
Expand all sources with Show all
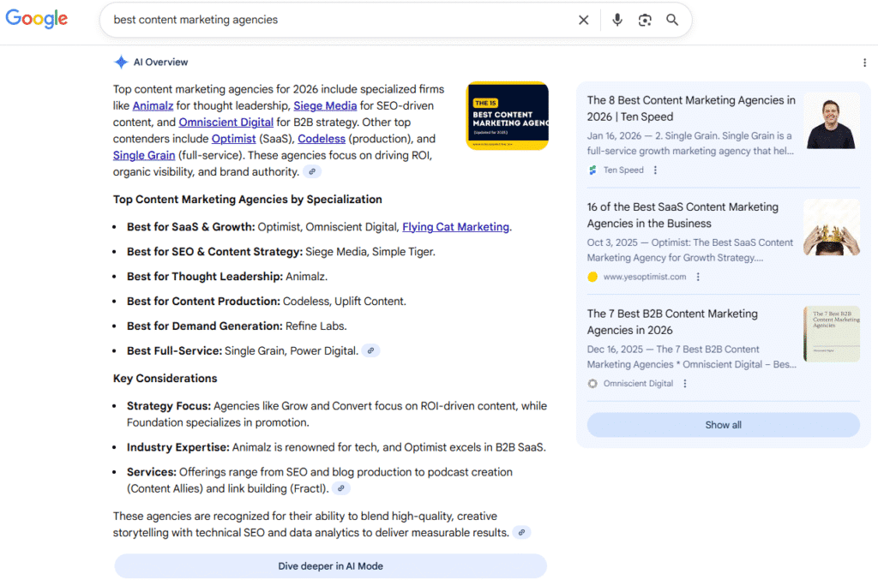coord(723,425)
